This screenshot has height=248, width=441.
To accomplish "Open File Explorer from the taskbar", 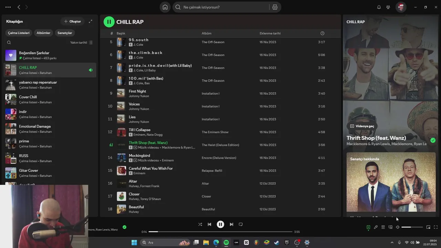I will tap(206, 242).
